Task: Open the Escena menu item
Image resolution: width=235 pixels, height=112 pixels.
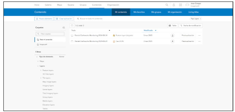Action: click(x=71, y=5)
